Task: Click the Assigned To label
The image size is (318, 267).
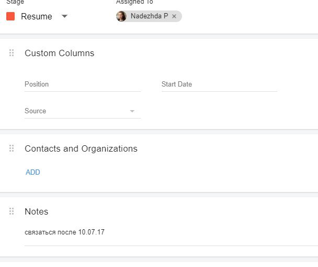Action: 134,2
